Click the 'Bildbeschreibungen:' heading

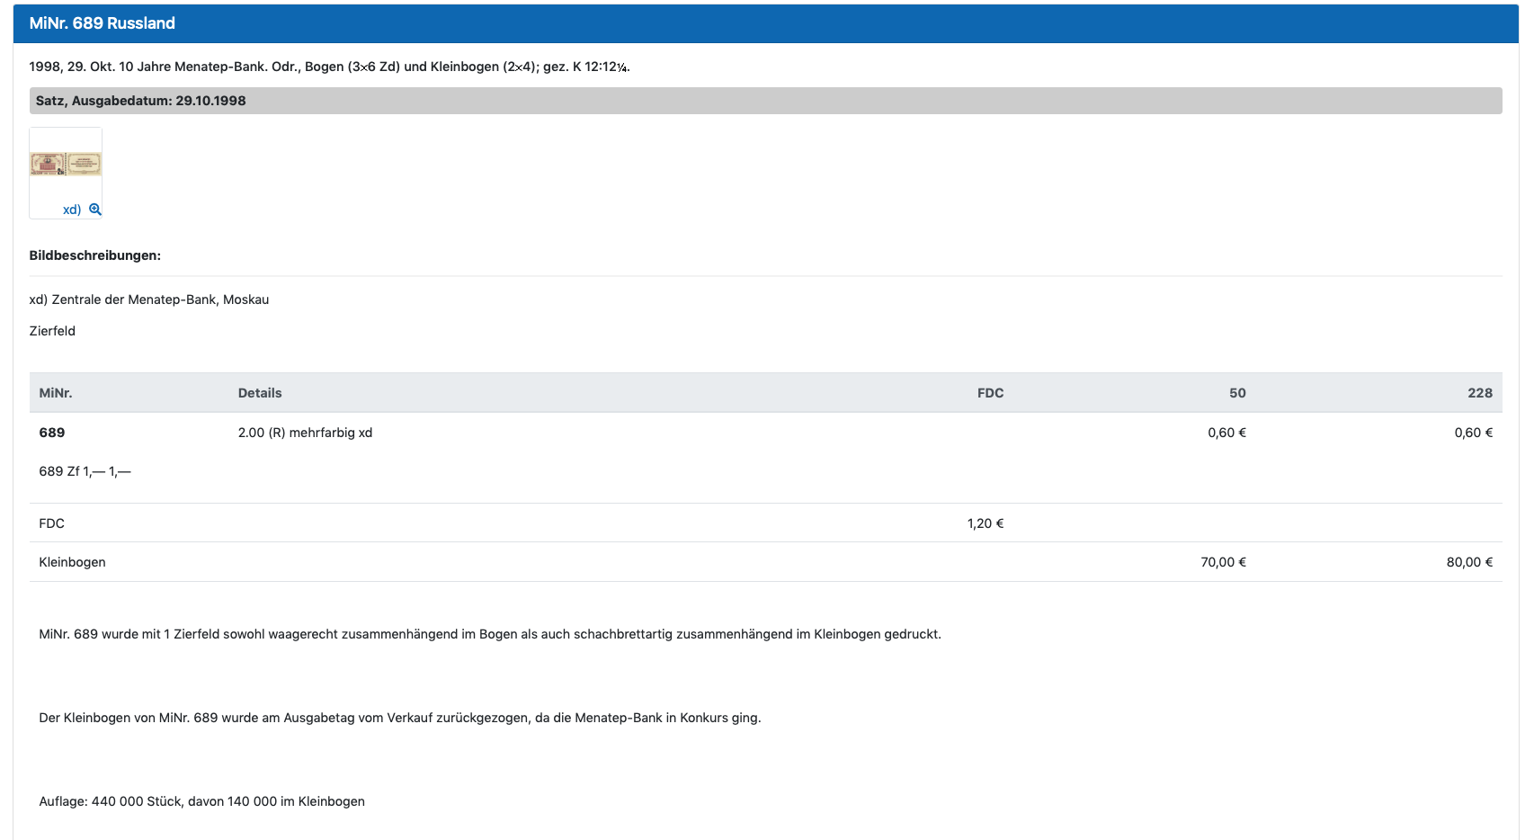click(95, 255)
